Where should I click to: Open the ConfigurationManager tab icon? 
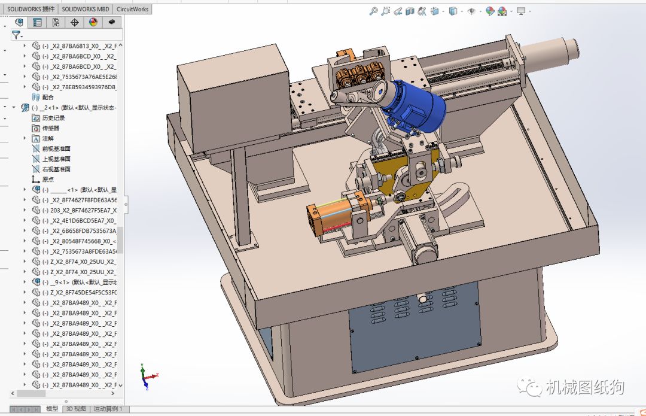[x=56, y=22]
